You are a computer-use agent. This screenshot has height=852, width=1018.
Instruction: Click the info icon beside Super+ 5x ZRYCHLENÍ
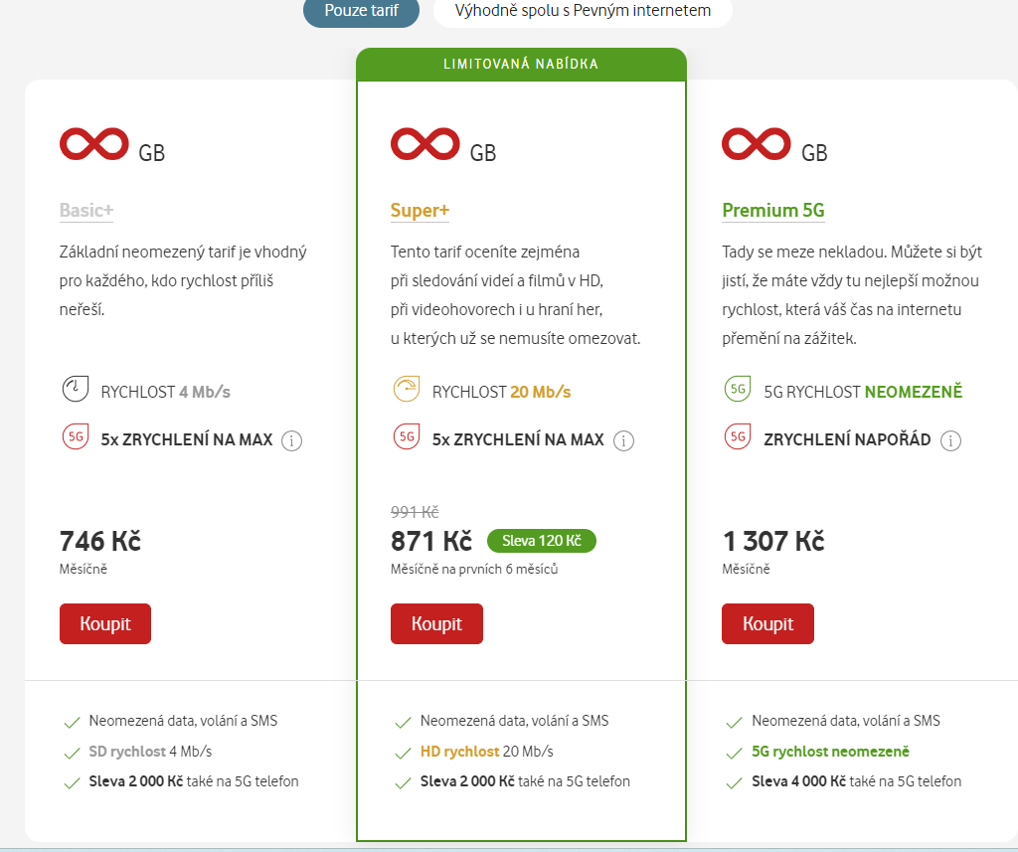[x=623, y=440]
